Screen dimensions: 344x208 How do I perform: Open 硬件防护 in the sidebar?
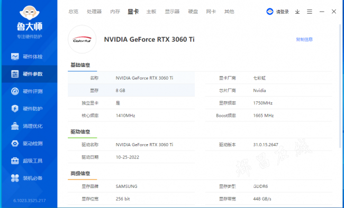[33, 109]
